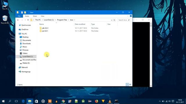Open OneDrive in navigation pane

coord(25,29)
